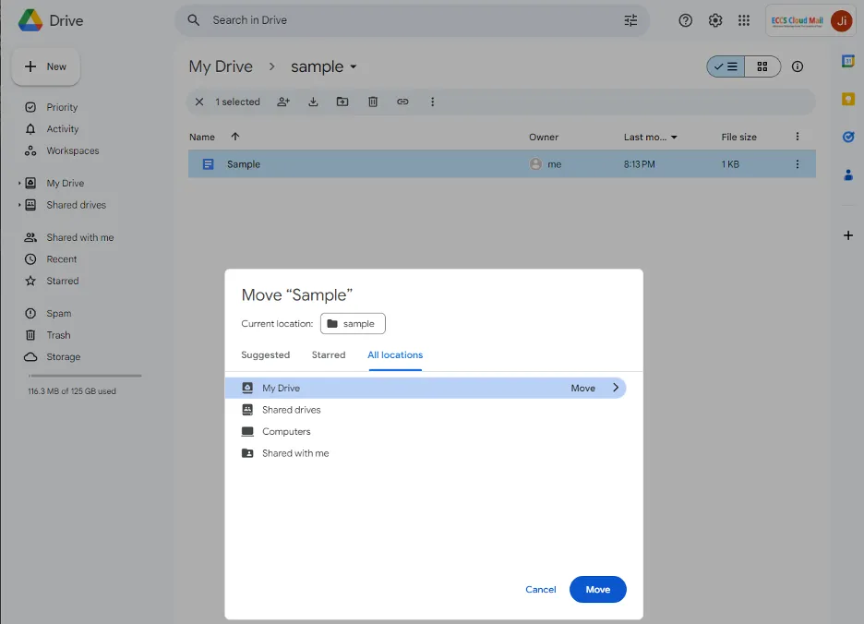Expand My Drive chevron in move dialog

tap(616, 389)
